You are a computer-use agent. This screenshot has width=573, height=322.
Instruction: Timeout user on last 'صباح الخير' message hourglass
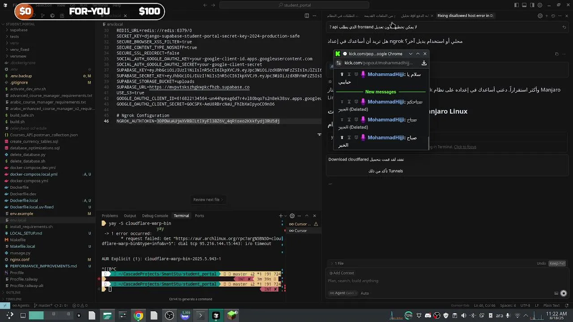click(349, 137)
